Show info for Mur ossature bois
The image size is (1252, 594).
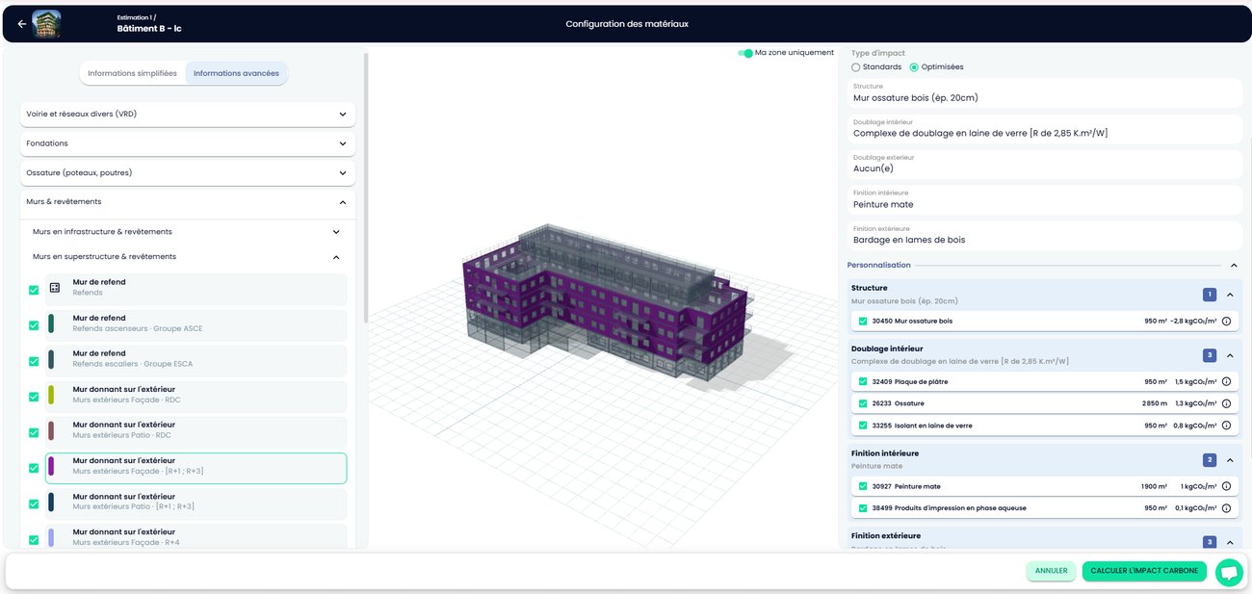coord(1226,321)
